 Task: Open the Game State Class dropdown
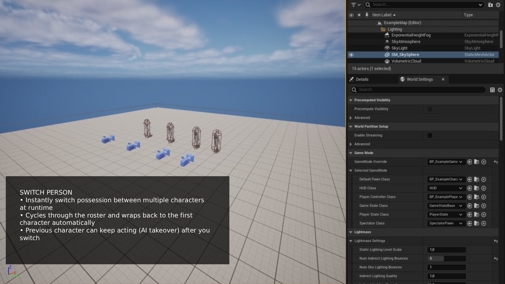[447, 206]
